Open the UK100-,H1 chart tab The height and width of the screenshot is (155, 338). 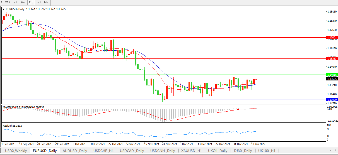click(x=267, y=151)
